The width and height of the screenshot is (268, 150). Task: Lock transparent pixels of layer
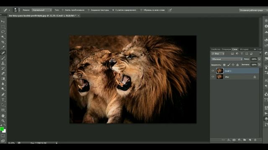click(x=224, y=65)
